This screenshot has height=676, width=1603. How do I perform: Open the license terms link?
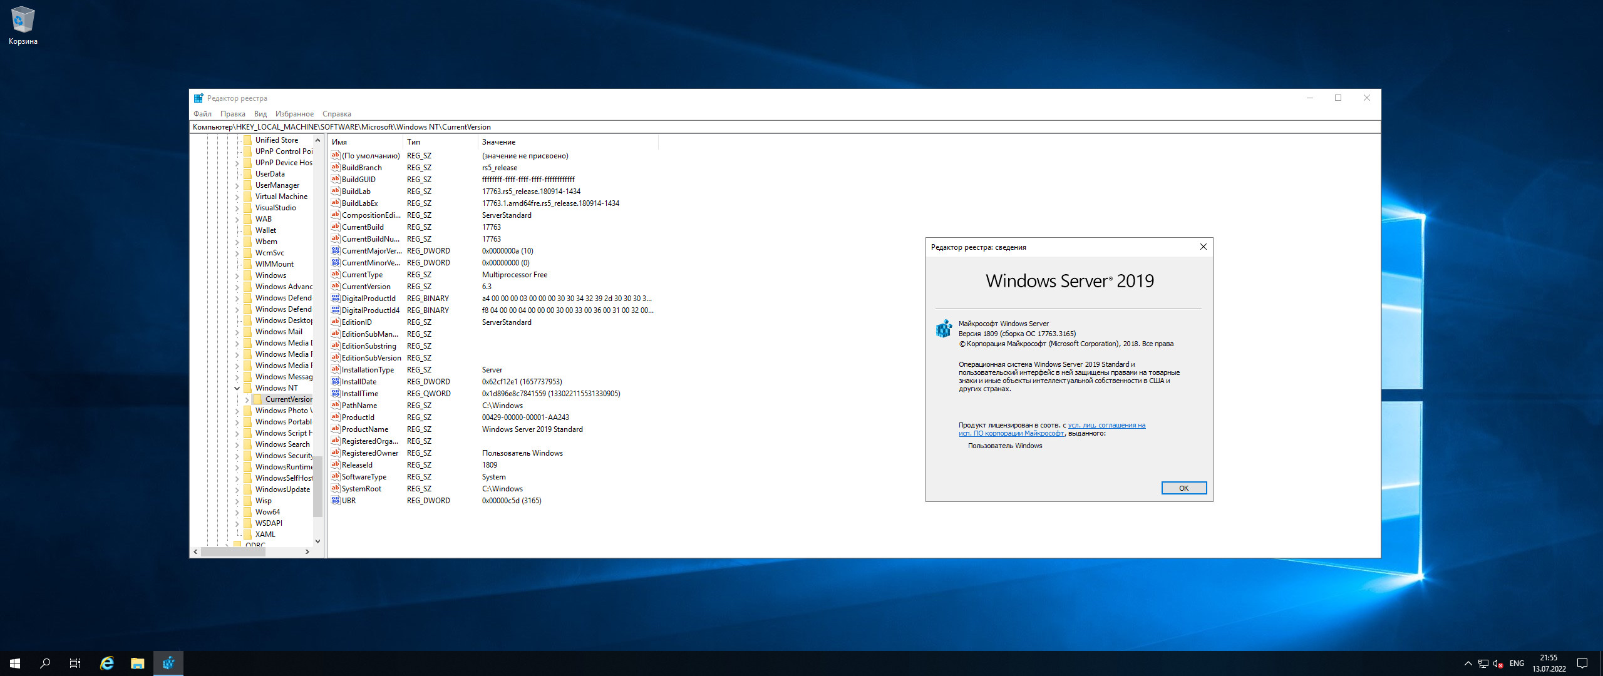1052,429
